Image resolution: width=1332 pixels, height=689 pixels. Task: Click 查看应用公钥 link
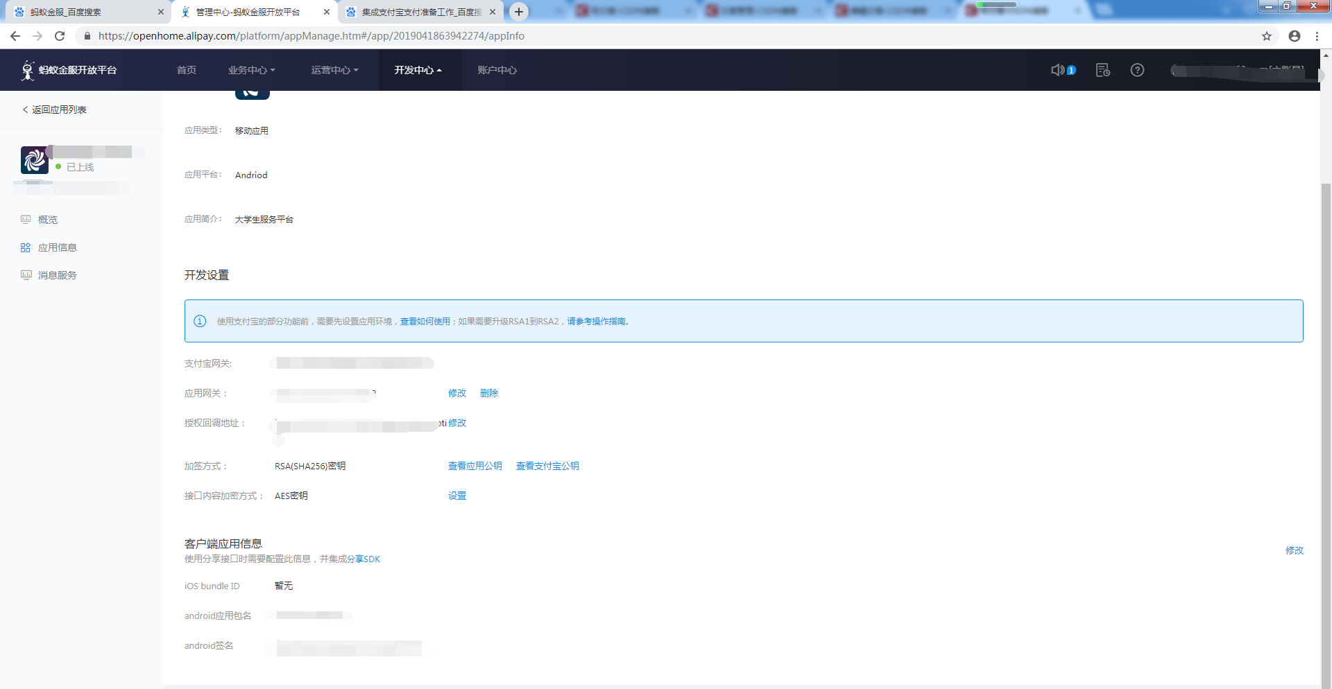tap(475, 466)
